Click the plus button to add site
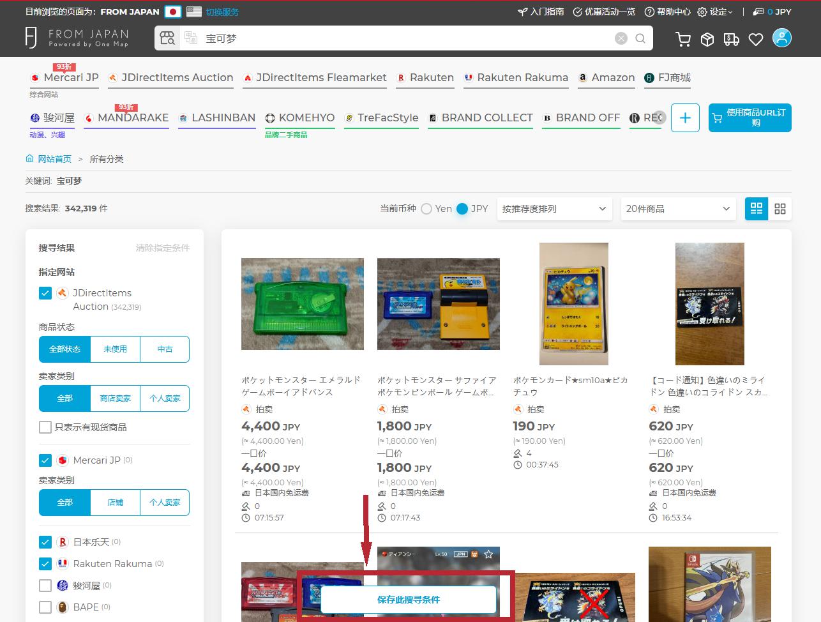Viewport: 821px width, 622px height. point(685,118)
